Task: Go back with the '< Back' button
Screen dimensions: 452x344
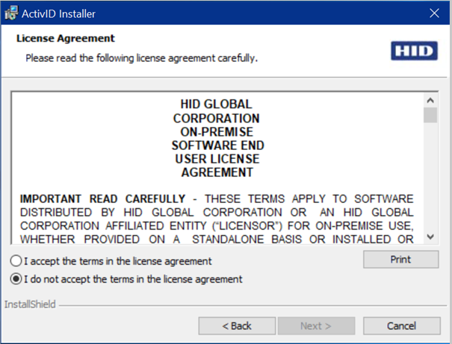Action: pos(237,326)
